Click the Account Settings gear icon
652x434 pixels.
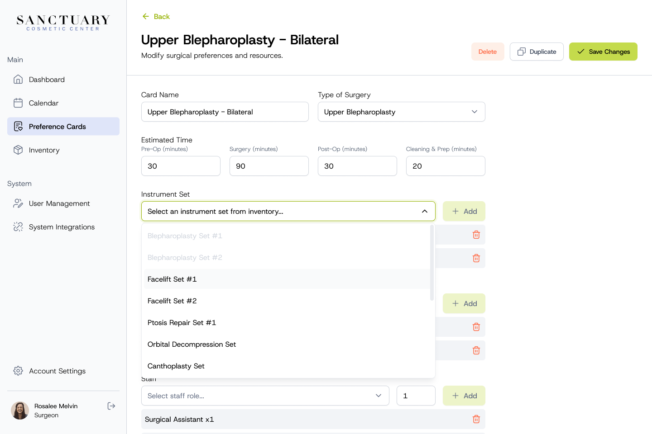click(18, 371)
